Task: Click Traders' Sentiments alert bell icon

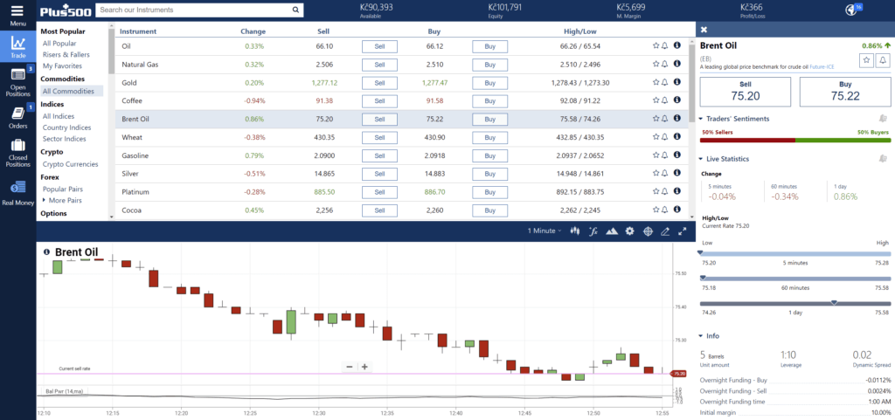Action: (883, 119)
